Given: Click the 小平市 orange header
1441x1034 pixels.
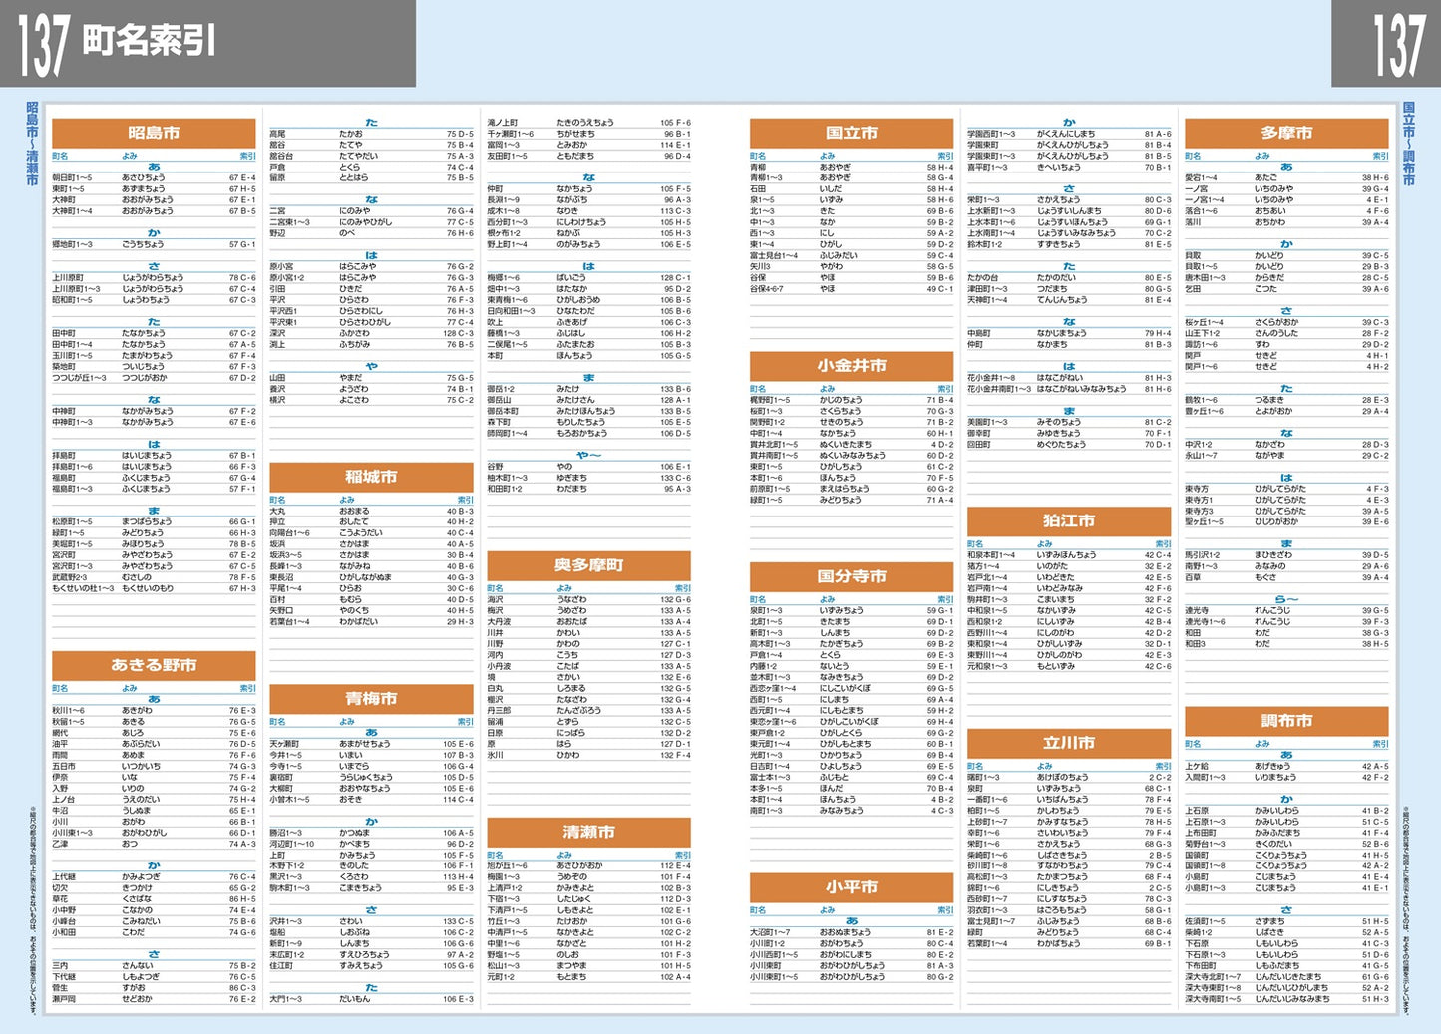Looking at the screenshot, I should (x=852, y=887).
